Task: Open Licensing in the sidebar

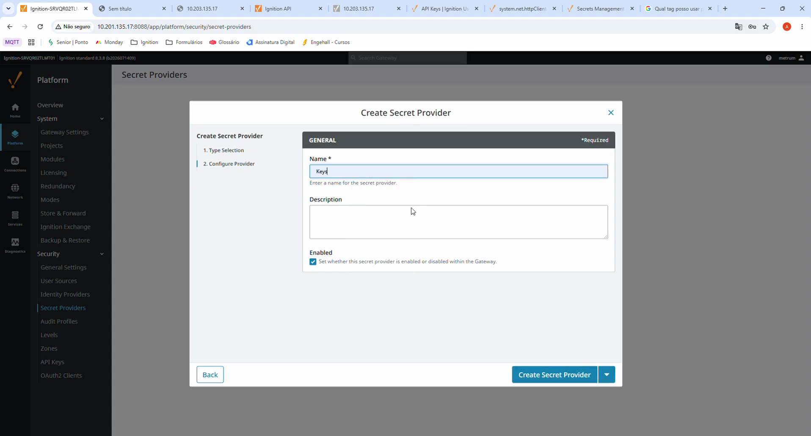Action: [53, 173]
